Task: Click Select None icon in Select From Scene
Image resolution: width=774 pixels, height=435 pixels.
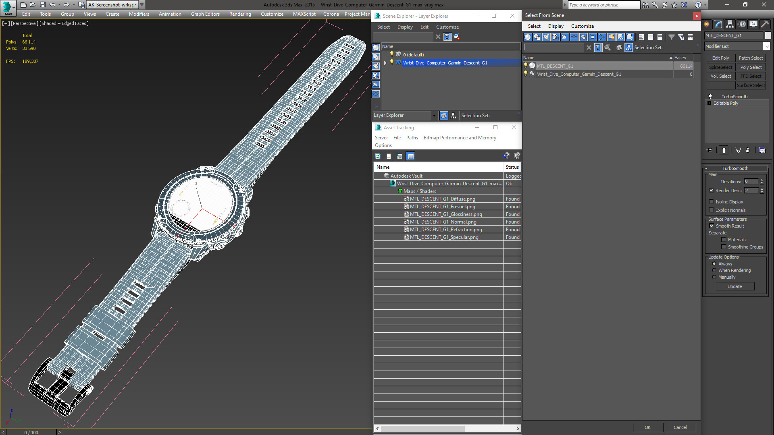Action: [651, 37]
